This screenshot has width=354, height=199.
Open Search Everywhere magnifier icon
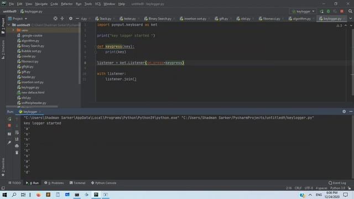click(350, 11)
